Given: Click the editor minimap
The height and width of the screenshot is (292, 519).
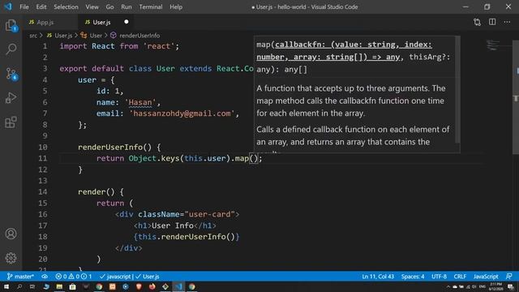Looking at the screenshot, I should point(494,45).
